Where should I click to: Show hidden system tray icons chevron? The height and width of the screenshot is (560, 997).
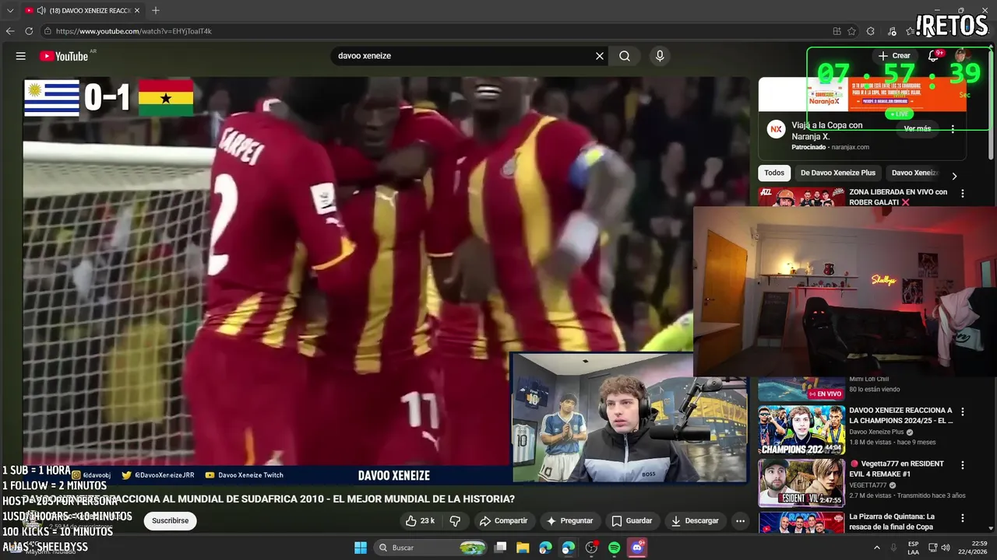876,548
